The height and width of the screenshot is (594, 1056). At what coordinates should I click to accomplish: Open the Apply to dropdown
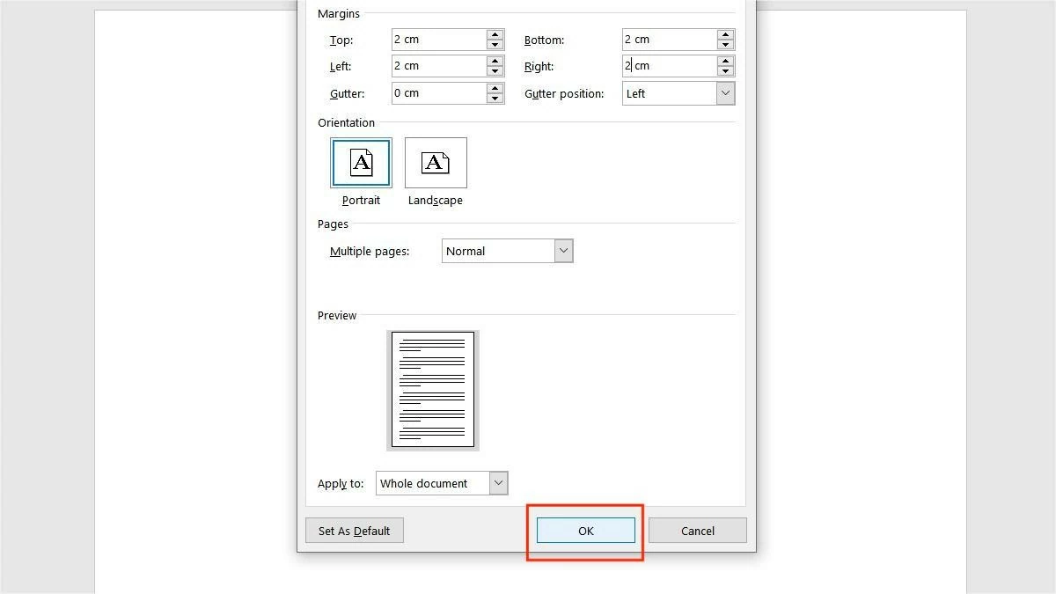point(498,482)
